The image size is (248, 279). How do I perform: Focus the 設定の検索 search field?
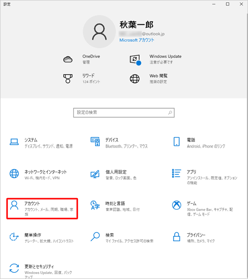[124, 113]
